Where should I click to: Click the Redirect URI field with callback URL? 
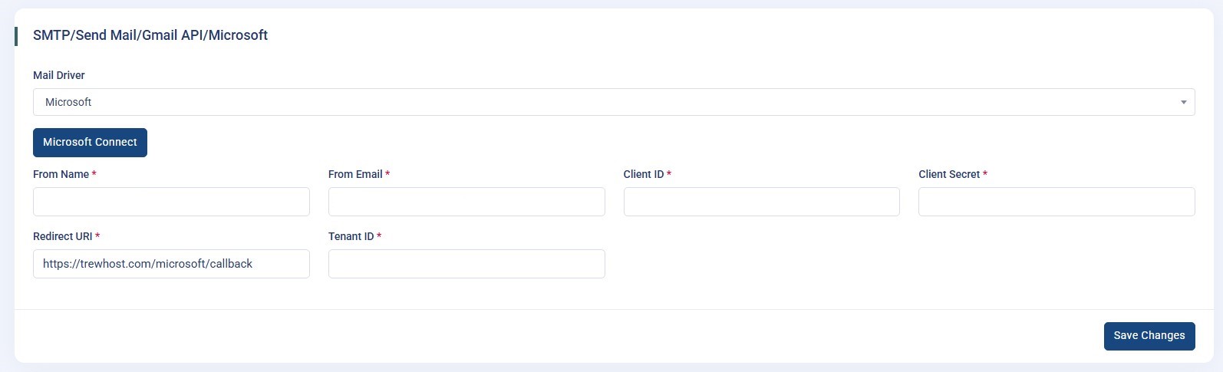[x=171, y=264]
